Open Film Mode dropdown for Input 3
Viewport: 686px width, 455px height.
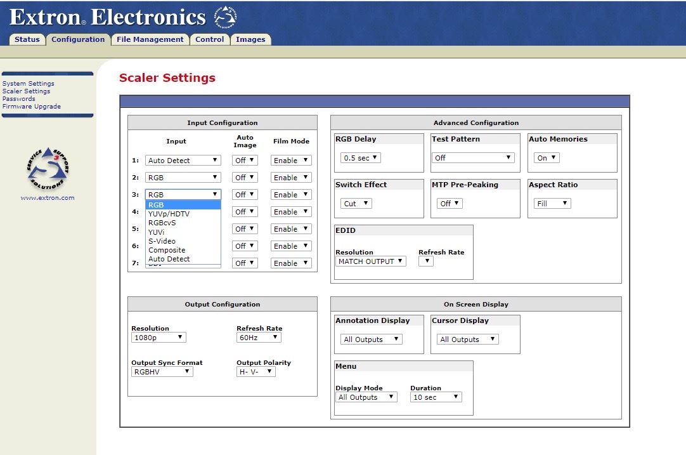[x=291, y=194]
